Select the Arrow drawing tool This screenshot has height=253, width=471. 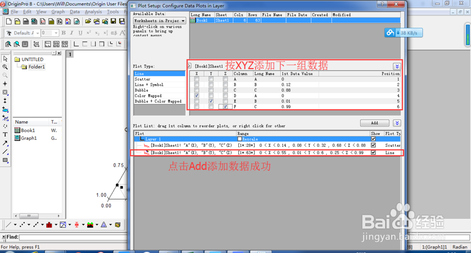coord(5,143)
